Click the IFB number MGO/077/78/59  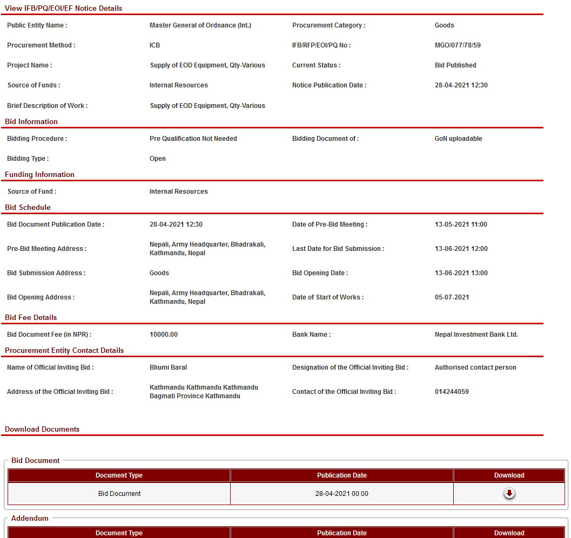tap(458, 45)
